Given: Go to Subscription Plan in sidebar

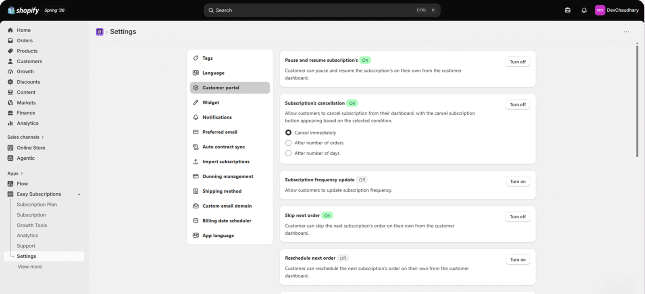Looking at the screenshot, I should click(37, 205).
